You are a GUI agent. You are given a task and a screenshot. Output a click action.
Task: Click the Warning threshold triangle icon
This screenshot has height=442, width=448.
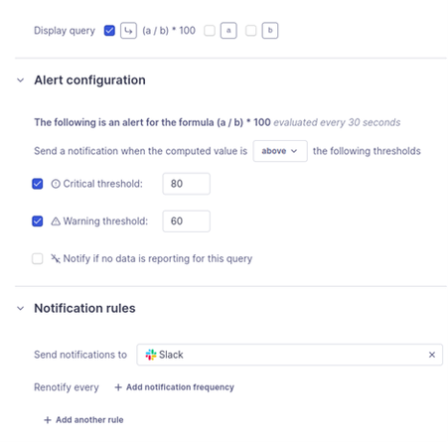(56, 221)
